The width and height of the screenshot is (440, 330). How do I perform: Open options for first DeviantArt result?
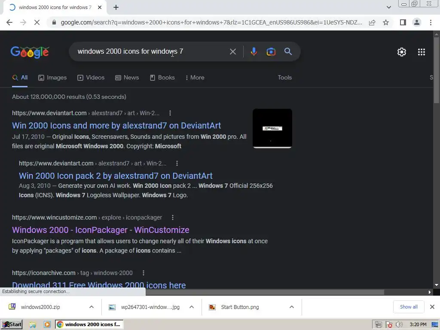point(170,113)
